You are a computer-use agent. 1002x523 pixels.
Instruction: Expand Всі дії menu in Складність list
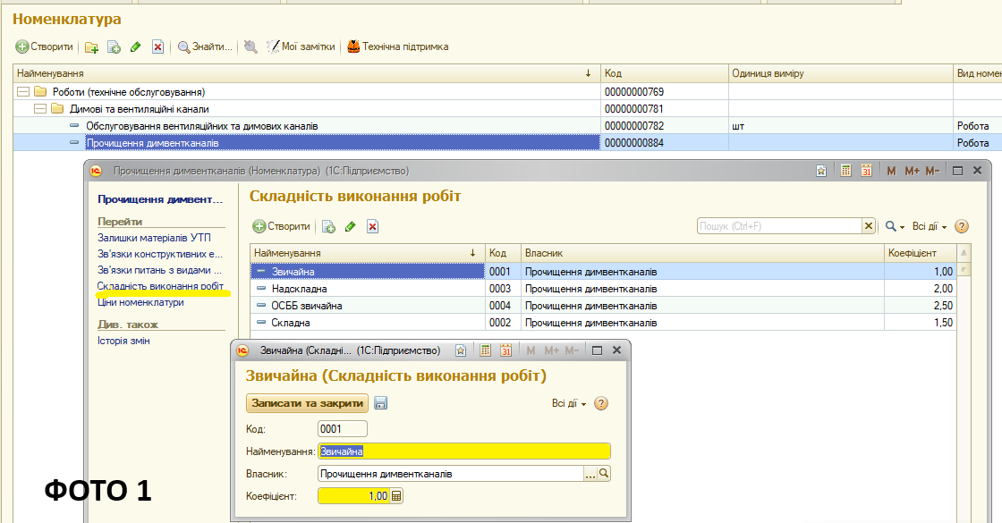(x=929, y=226)
